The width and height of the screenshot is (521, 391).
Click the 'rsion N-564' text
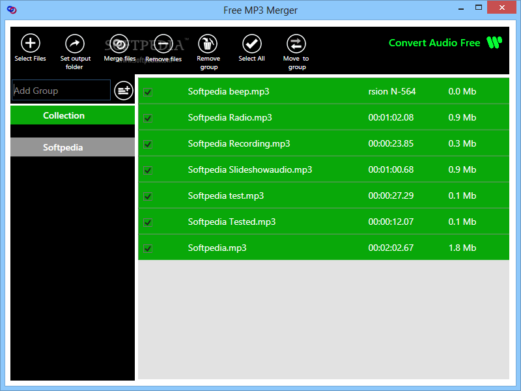tap(392, 91)
